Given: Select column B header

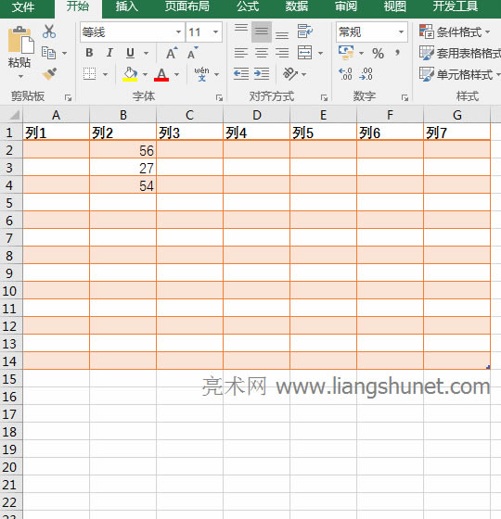Looking at the screenshot, I should coord(122,115).
